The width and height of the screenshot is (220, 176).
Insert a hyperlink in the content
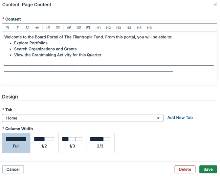click(69, 28)
